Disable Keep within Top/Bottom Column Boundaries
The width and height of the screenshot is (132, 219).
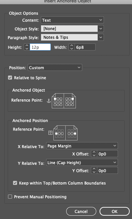coord(15,183)
